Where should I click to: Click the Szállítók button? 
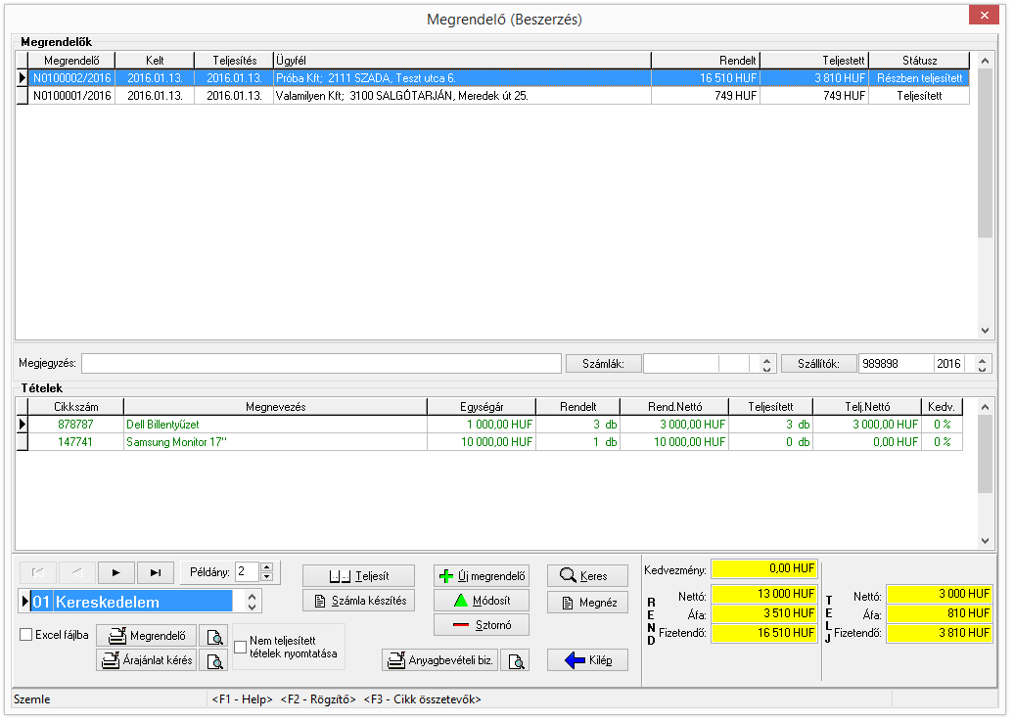818,364
